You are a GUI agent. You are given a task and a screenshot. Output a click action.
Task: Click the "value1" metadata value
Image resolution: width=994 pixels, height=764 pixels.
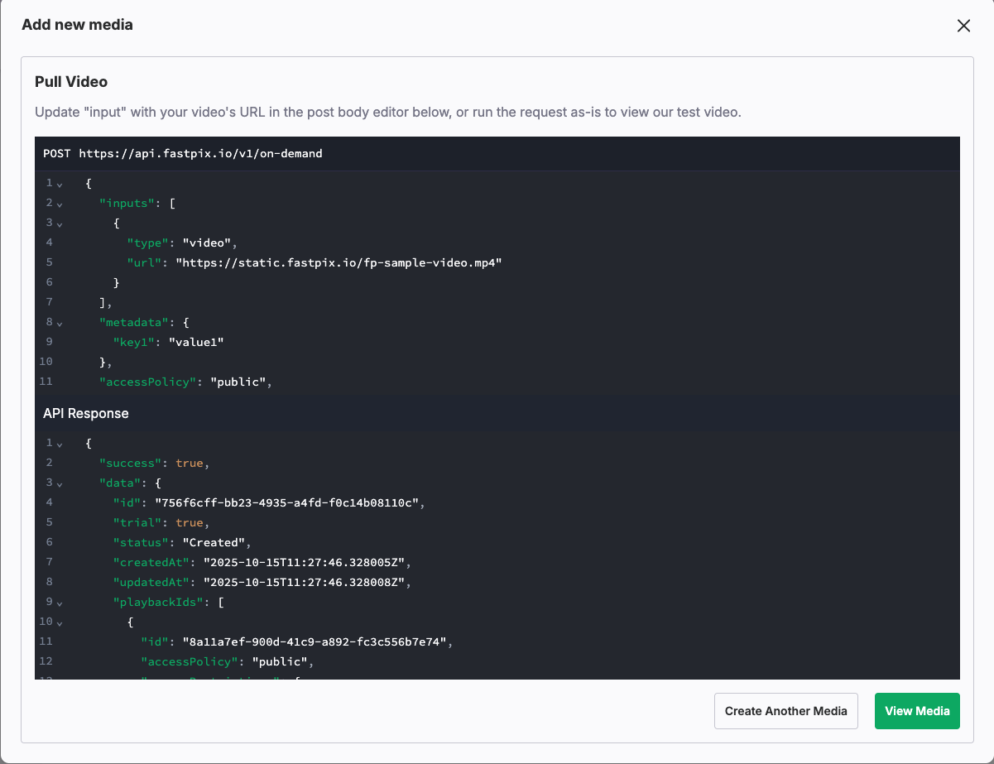click(196, 342)
